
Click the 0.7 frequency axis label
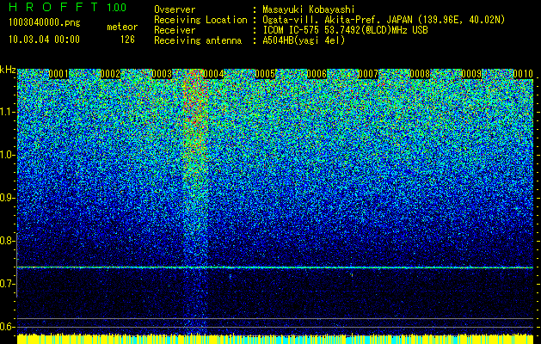7,284
